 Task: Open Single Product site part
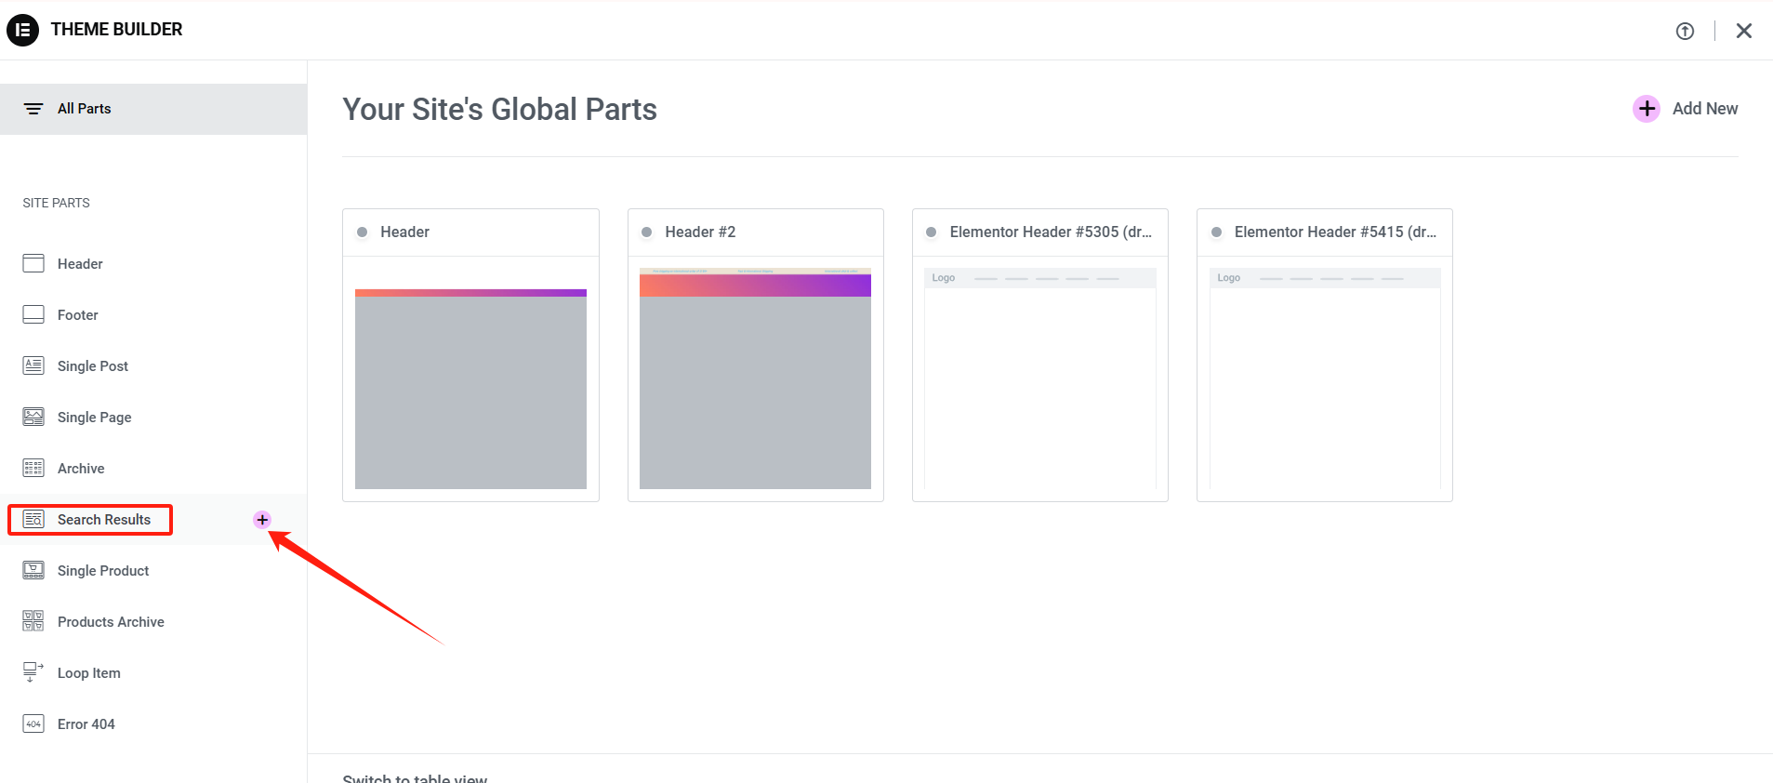click(102, 571)
